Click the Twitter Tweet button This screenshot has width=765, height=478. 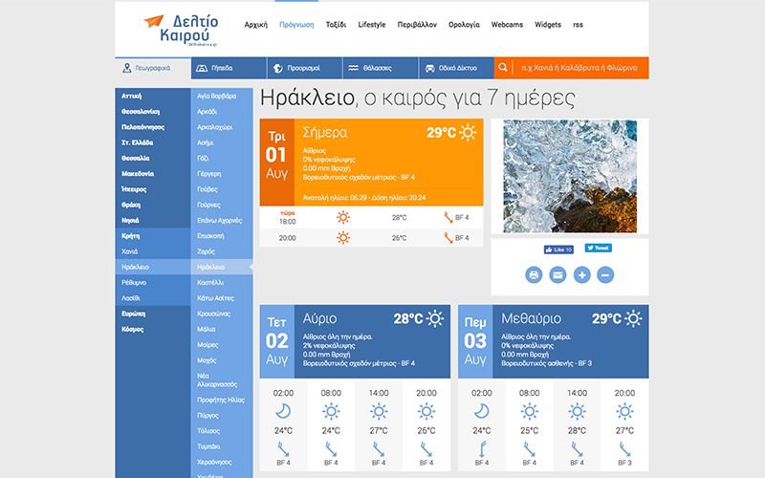(x=598, y=249)
